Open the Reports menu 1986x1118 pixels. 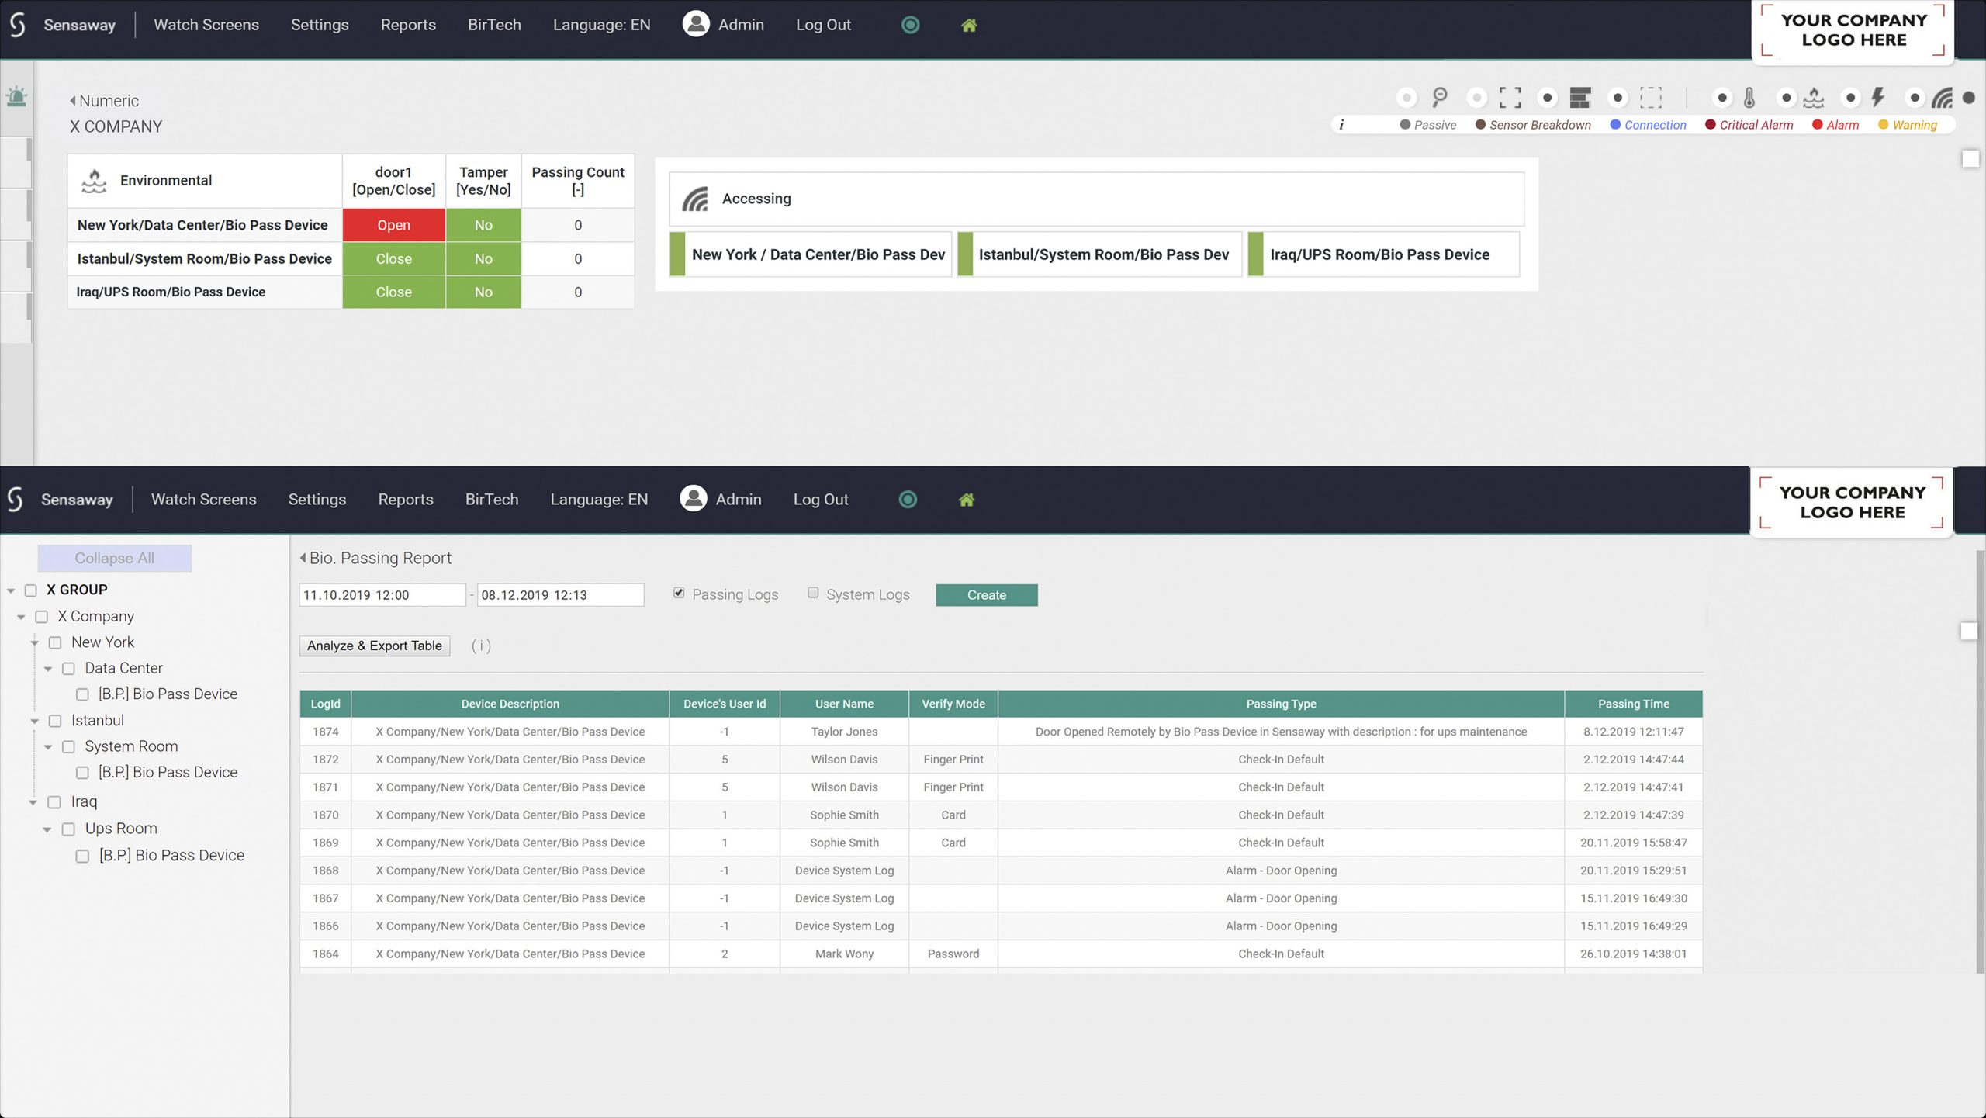coord(409,24)
